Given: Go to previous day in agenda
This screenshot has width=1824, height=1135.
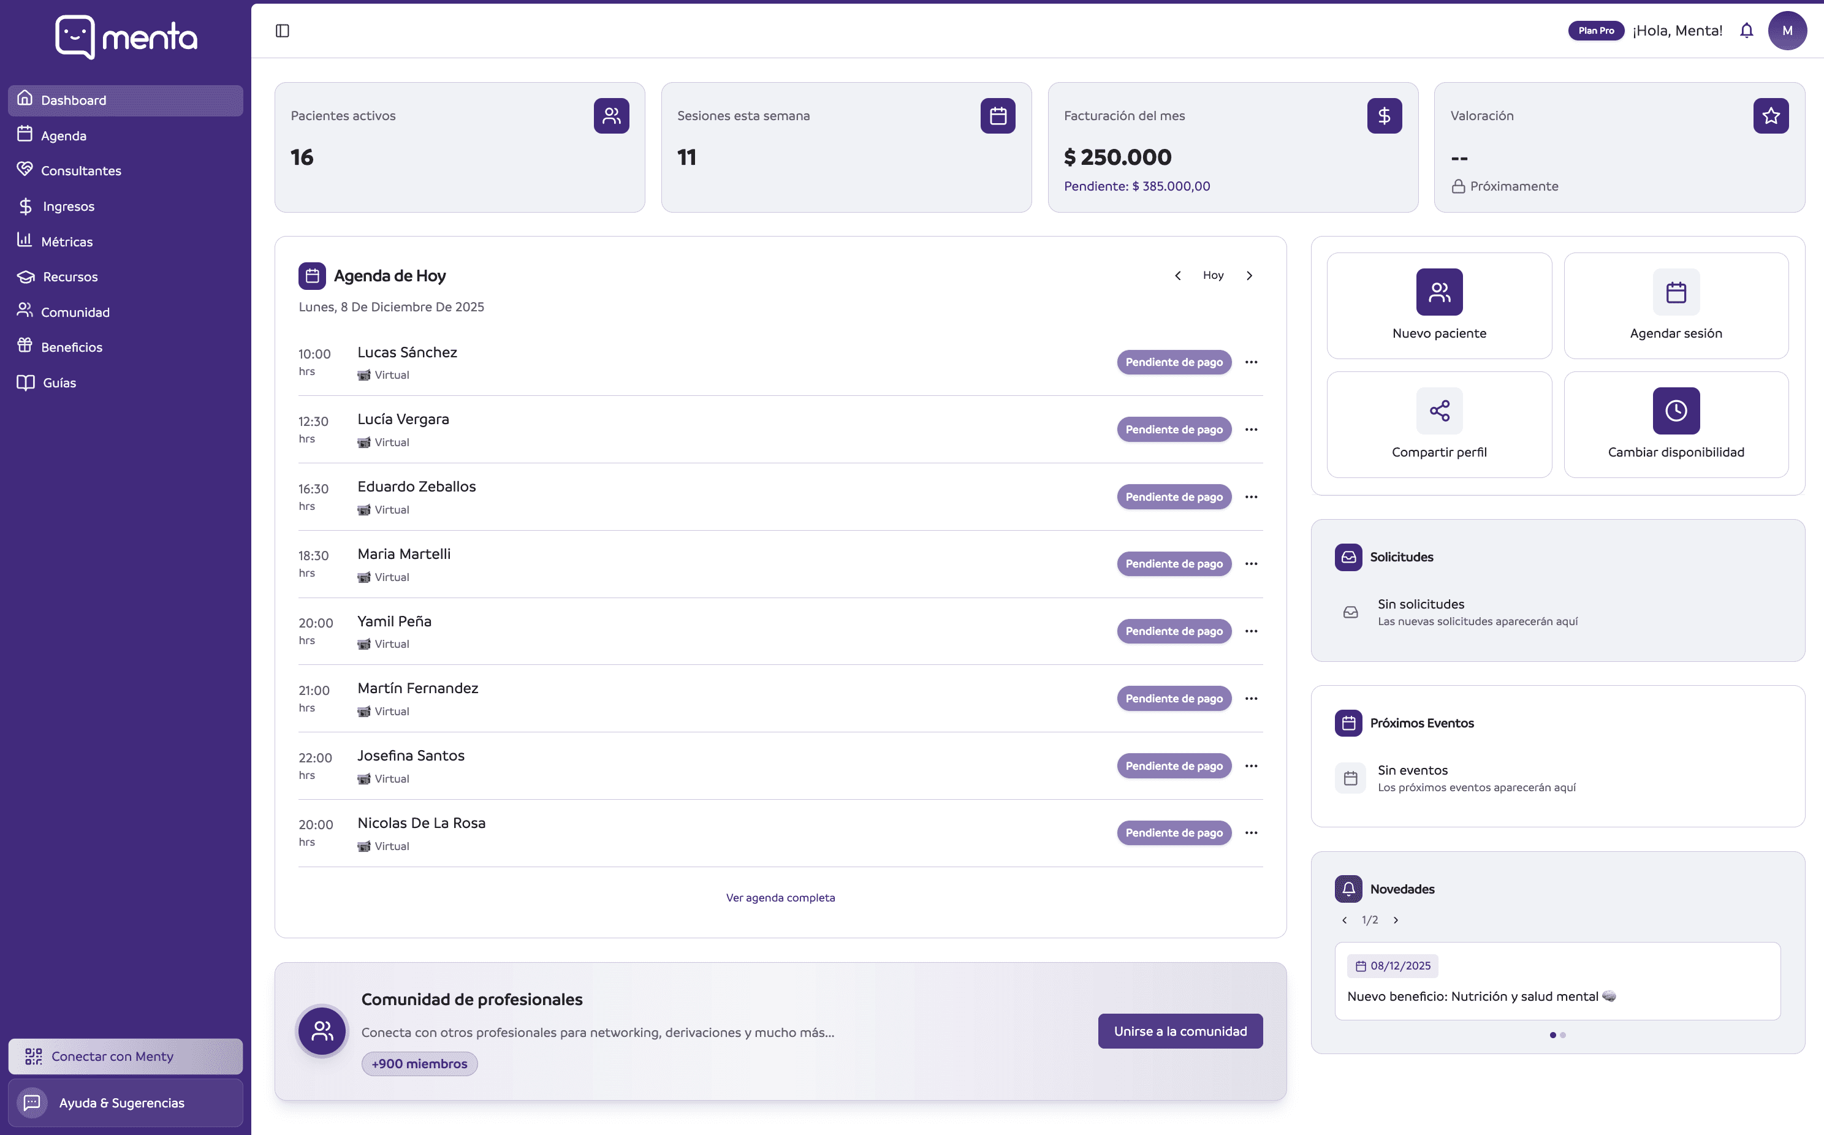Looking at the screenshot, I should (x=1178, y=276).
